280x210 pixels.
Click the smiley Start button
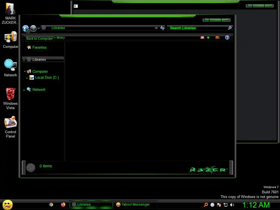pyautogui.click(x=7, y=205)
